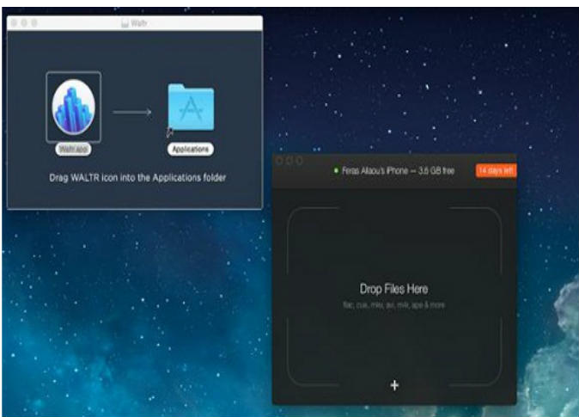
Task: Click the orange 14 days left badge
Action: pyautogui.click(x=496, y=171)
